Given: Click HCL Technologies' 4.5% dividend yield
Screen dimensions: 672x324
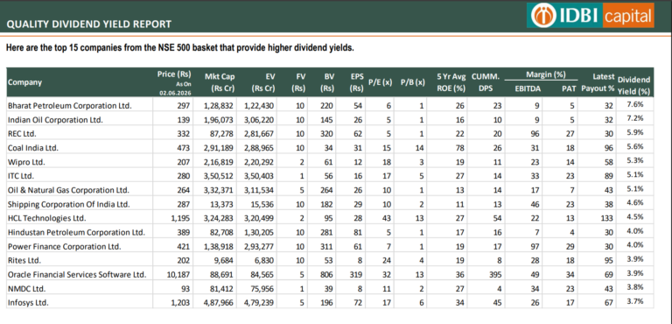Looking at the screenshot, I should (x=635, y=216).
